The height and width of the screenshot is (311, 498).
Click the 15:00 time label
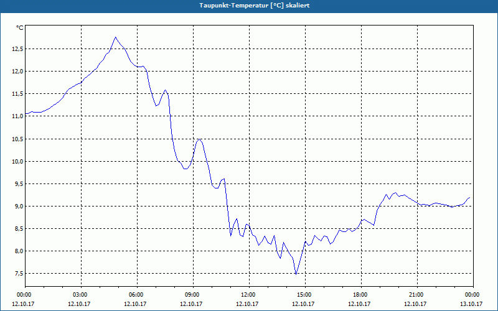305,295
